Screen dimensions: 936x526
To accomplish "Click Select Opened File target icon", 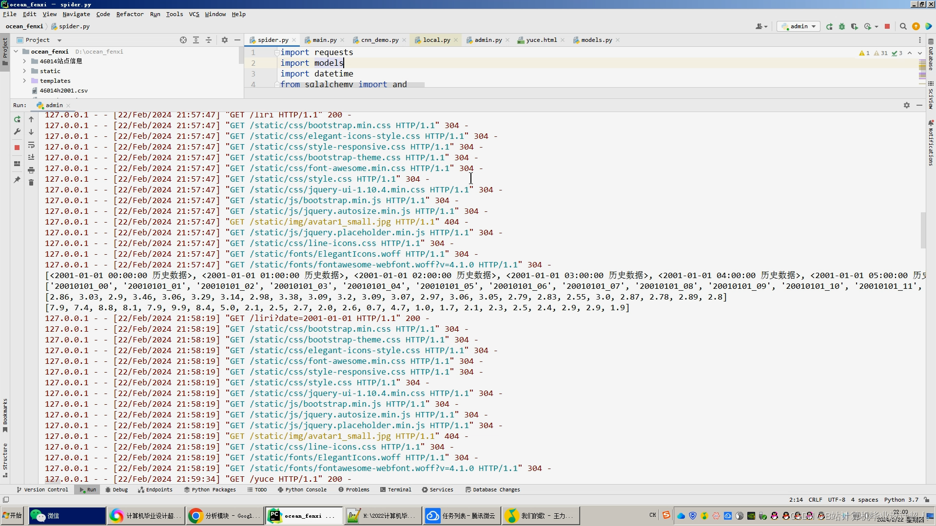I will pos(183,40).
